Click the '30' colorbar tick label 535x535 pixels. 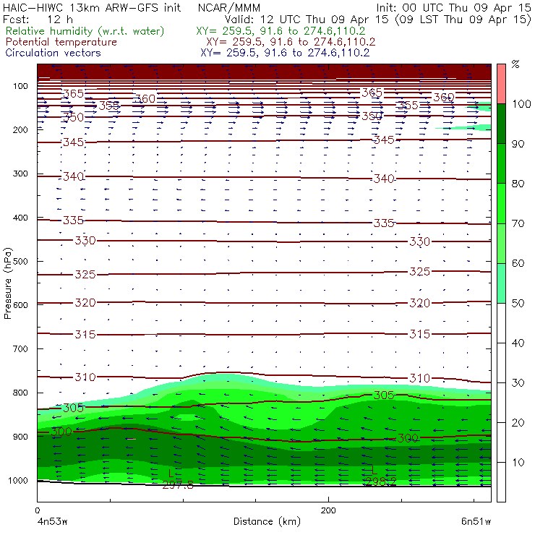518,383
